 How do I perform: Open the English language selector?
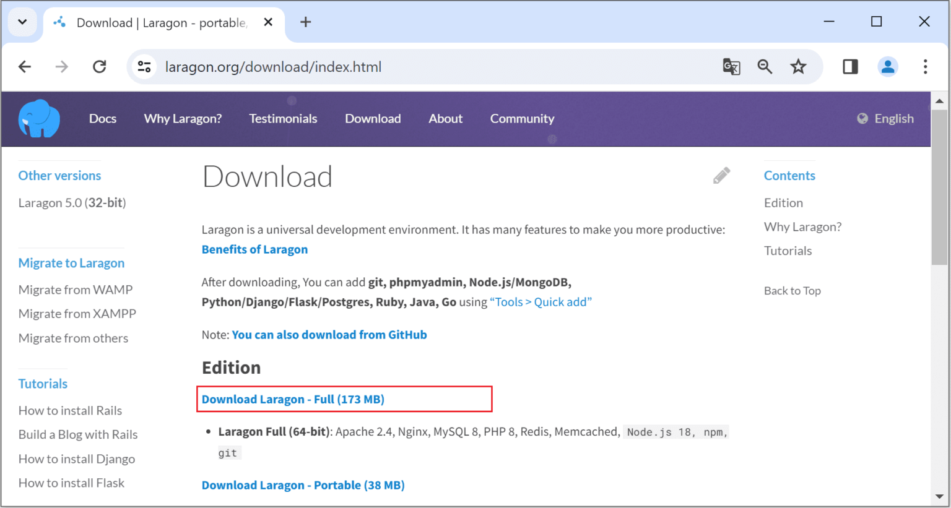893,118
